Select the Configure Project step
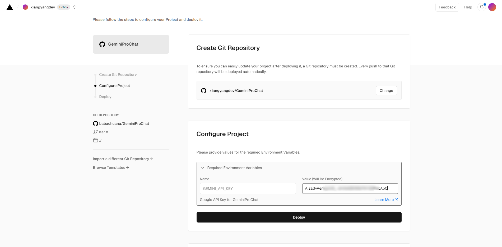 [114, 86]
